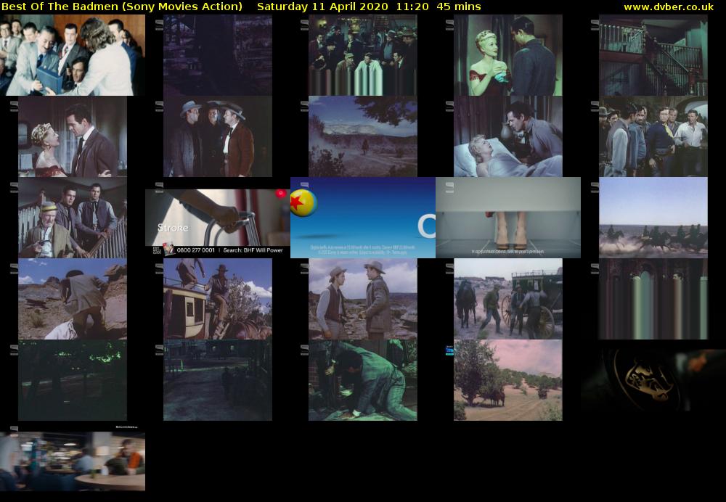The width and height of the screenshot is (726, 502).
Task: Click the "Stroke" caption text
Action: pos(173,228)
